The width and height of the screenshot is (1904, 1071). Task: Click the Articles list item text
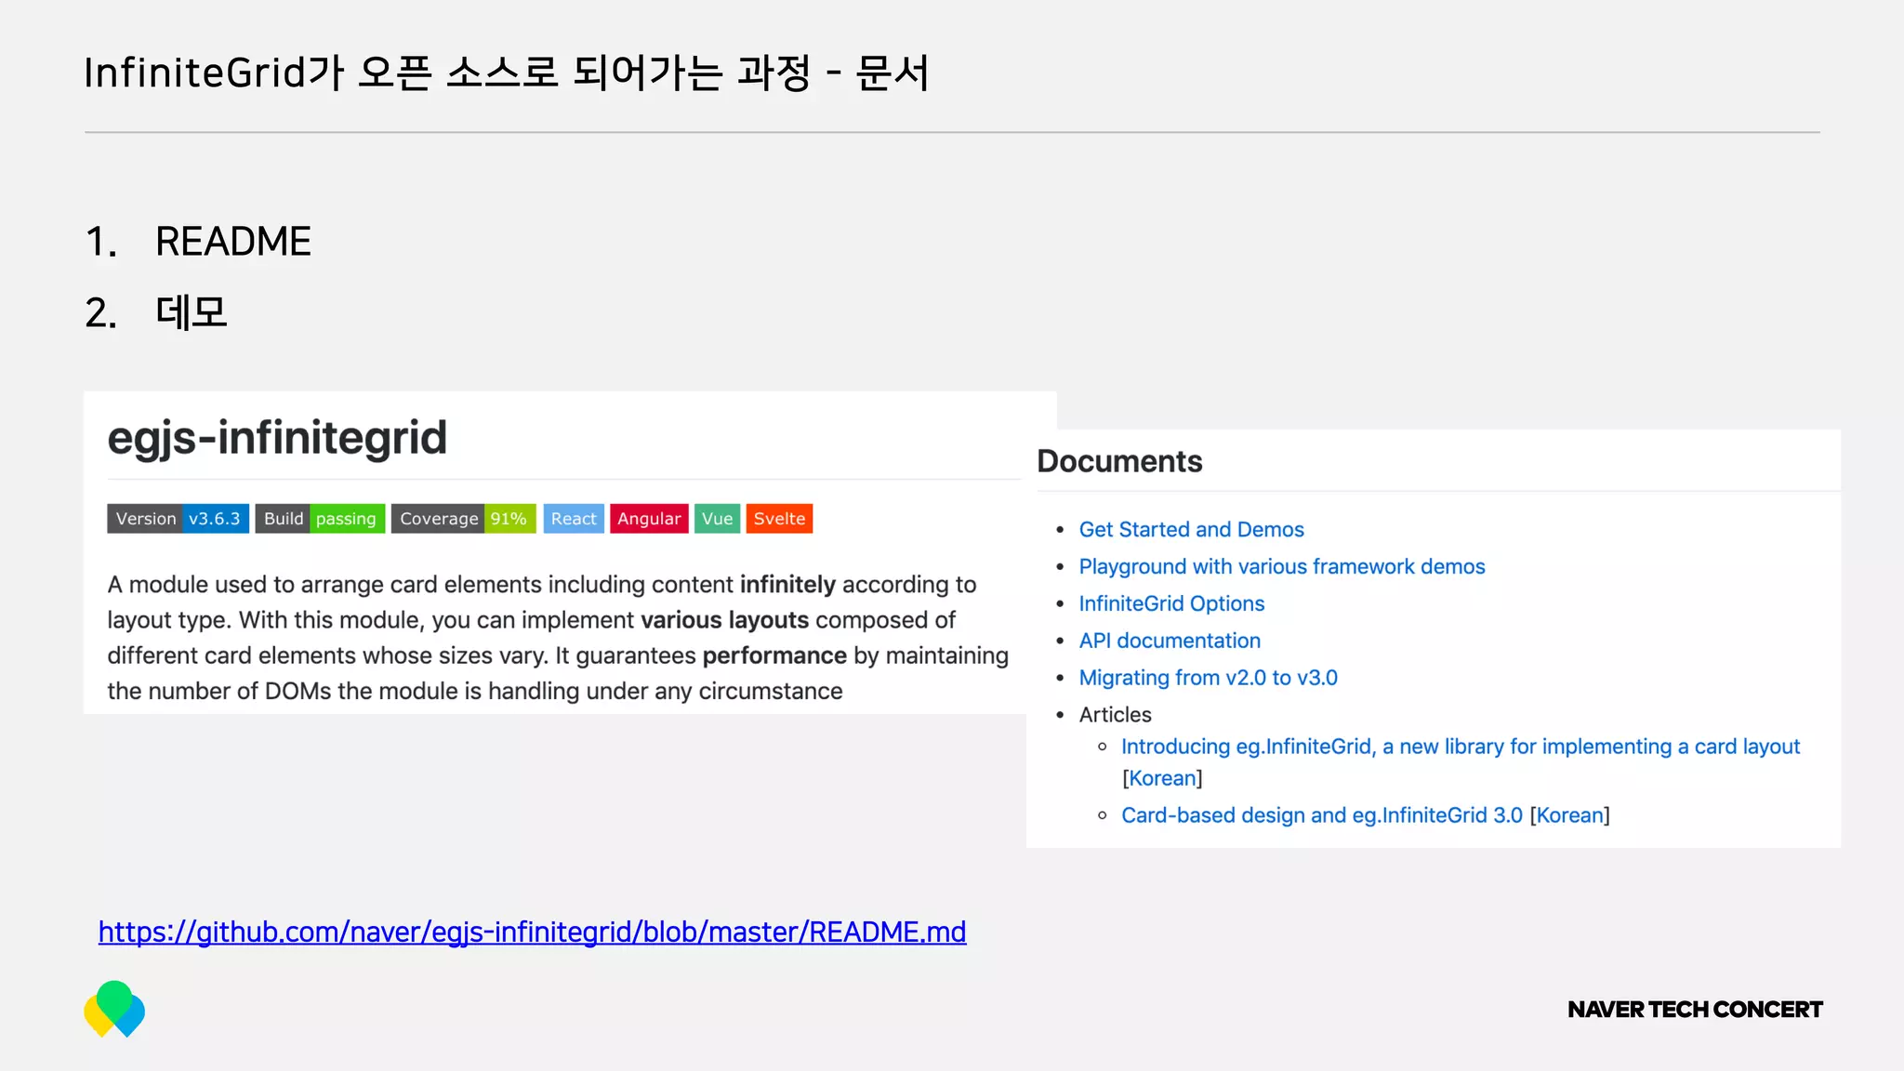1115,715
